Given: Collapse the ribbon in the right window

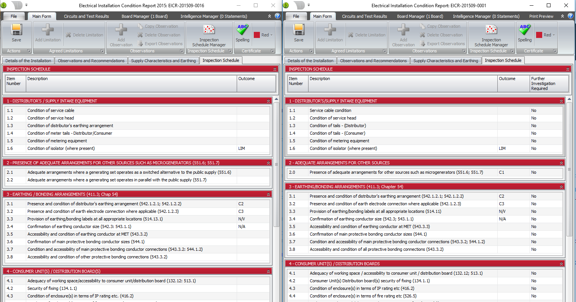Looking at the screenshot, I should [562, 16].
